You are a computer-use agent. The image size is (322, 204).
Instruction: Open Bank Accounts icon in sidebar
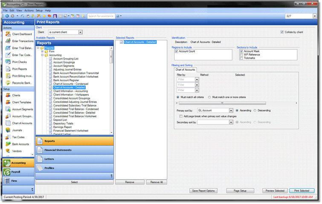[8, 144]
